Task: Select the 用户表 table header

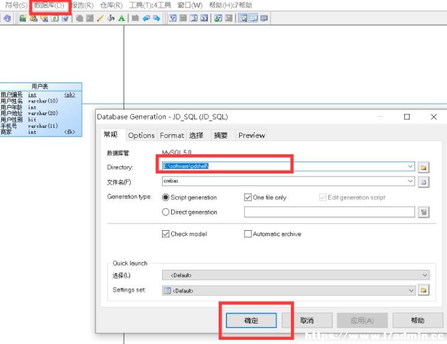Action: pyautogui.click(x=40, y=86)
